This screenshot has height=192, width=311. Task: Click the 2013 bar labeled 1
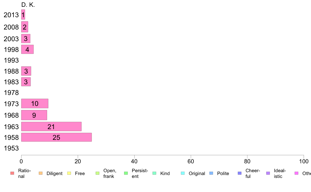(x=23, y=15)
